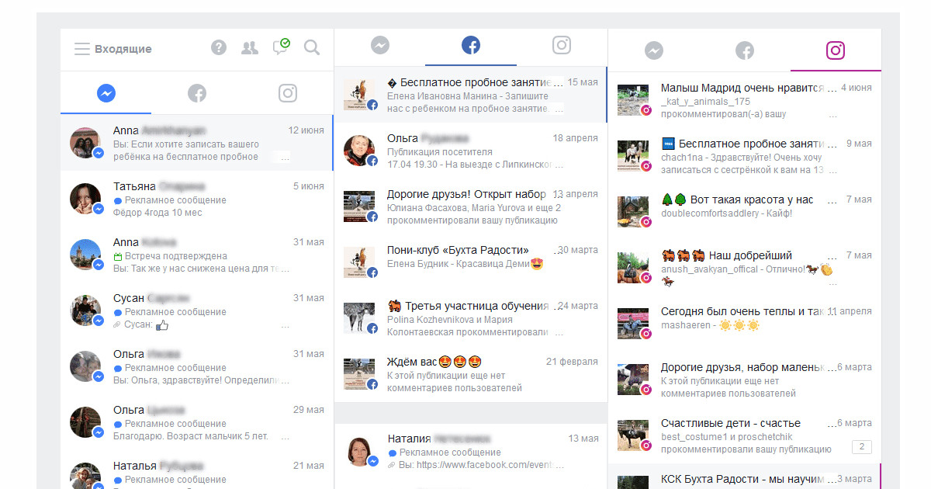Image resolution: width=931 pixels, height=489 pixels.
Task: Click the help question mark icon
Action: pos(219,48)
